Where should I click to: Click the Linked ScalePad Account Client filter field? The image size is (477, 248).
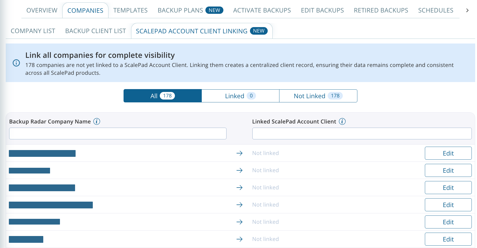tap(362, 133)
